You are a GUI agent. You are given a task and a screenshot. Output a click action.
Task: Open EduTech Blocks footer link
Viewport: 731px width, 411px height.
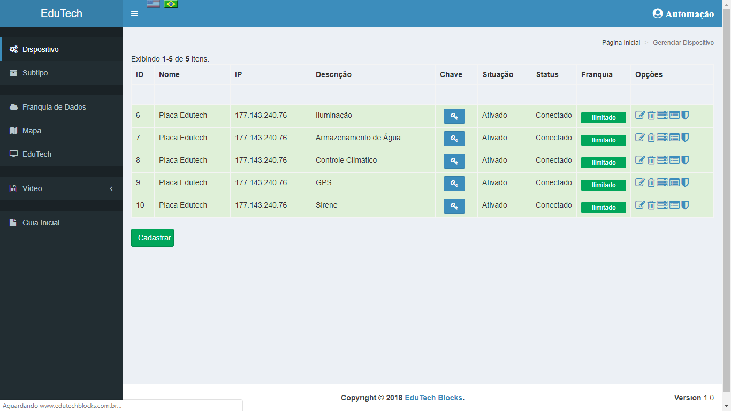pyautogui.click(x=433, y=398)
